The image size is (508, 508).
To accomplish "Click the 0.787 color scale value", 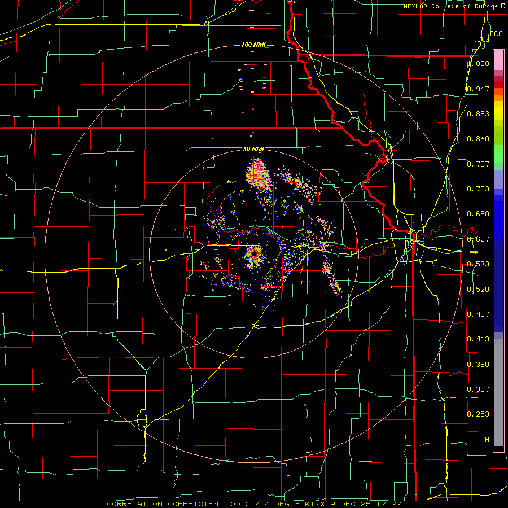I will [x=478, y=164].
